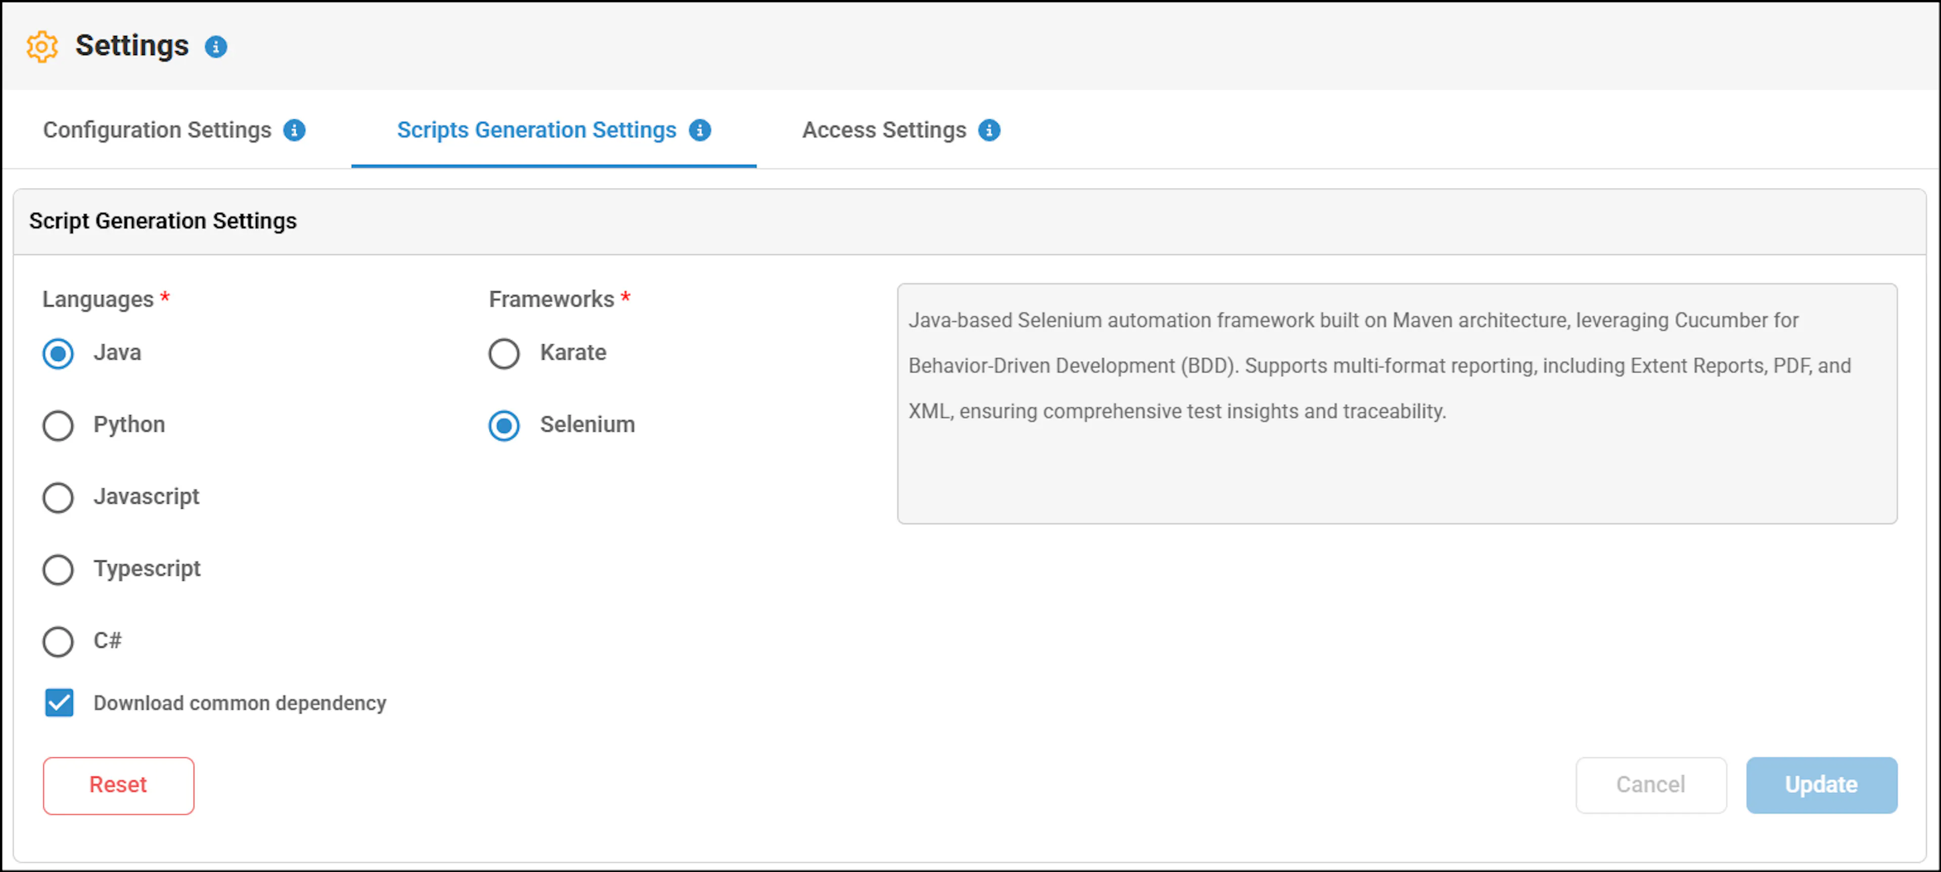1941x872 pixels.
Task: Click info icon beside Configuration Settings
Action: click(x=294, y=130)
